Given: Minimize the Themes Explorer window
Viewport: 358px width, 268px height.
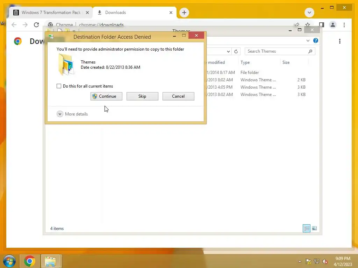Looking at the screenshot, I should 290,30.
